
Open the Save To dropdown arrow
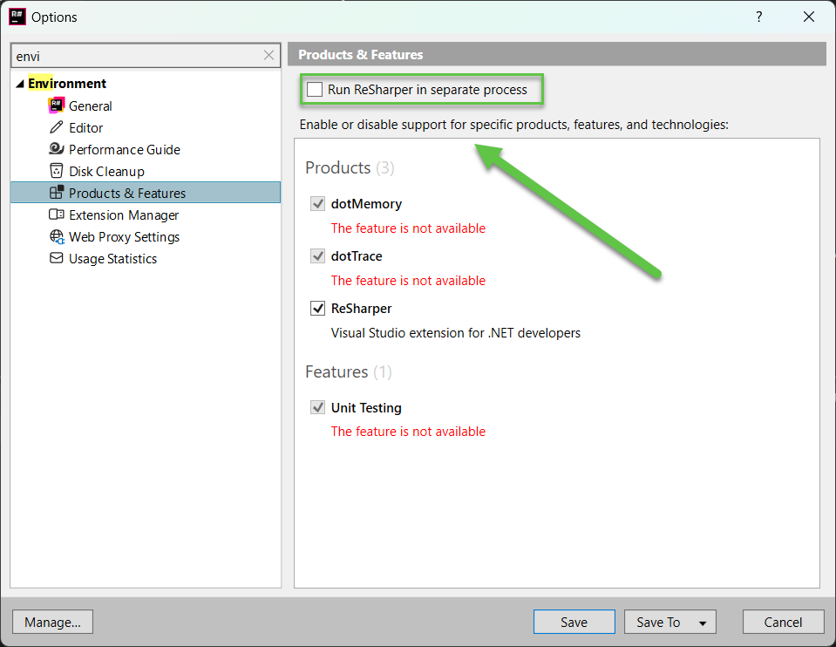coord(703,623)
